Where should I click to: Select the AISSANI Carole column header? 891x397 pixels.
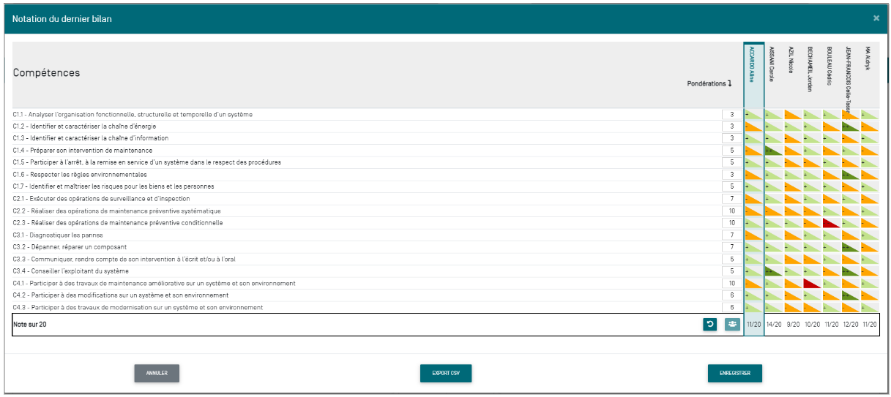pyautogui.click(x=772, y=66)
